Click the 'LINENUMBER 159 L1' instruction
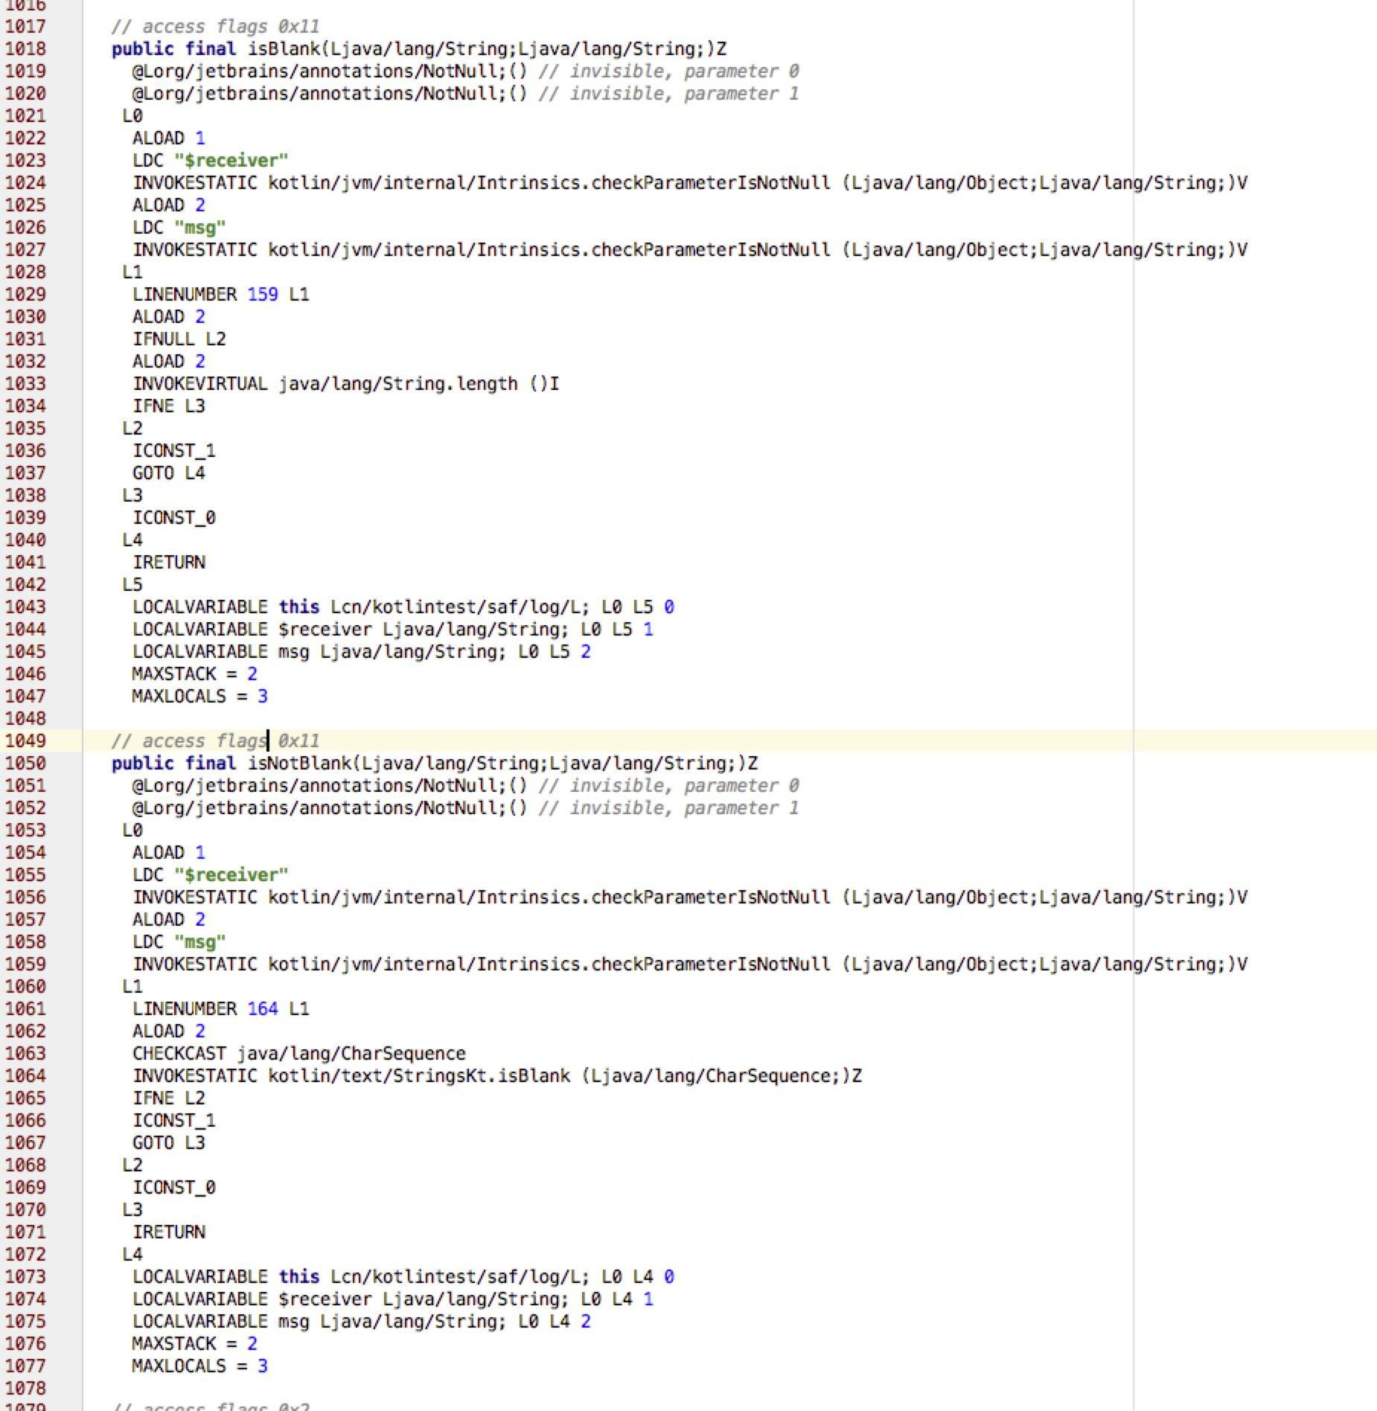This screenshot has width=1377, height=1411. click(x=221, y=295)
